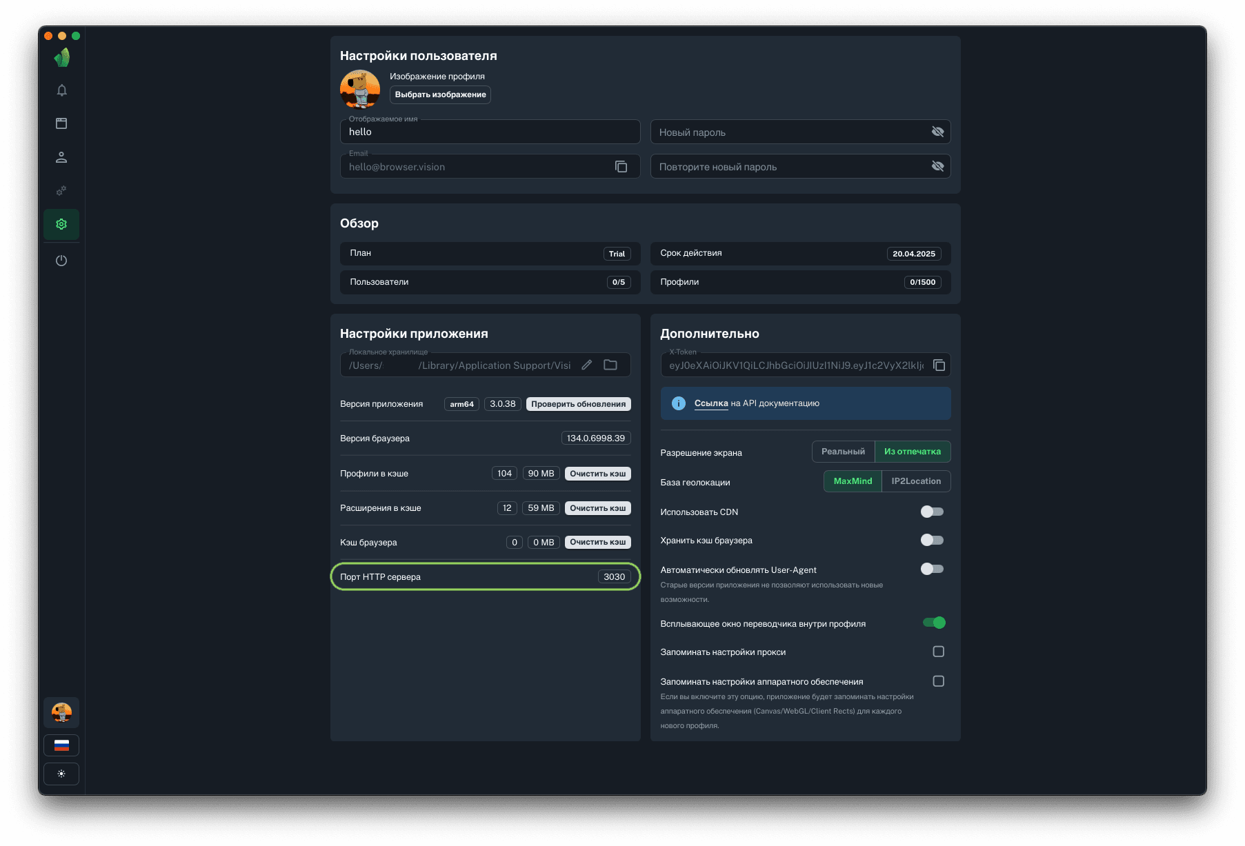The width and height of the screenshot is (1245, 846).
Task: Turn on Хранить кэш браузера switch
Action: 932,540
